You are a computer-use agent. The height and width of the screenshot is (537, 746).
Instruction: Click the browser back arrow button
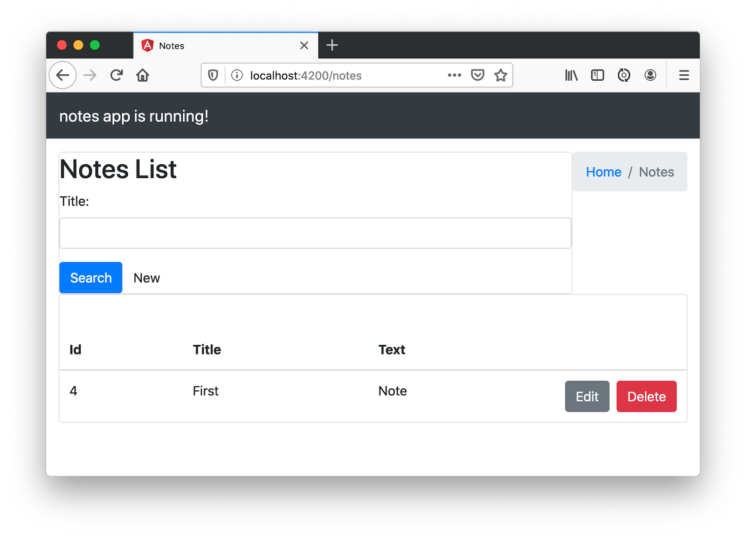point(62,75)
